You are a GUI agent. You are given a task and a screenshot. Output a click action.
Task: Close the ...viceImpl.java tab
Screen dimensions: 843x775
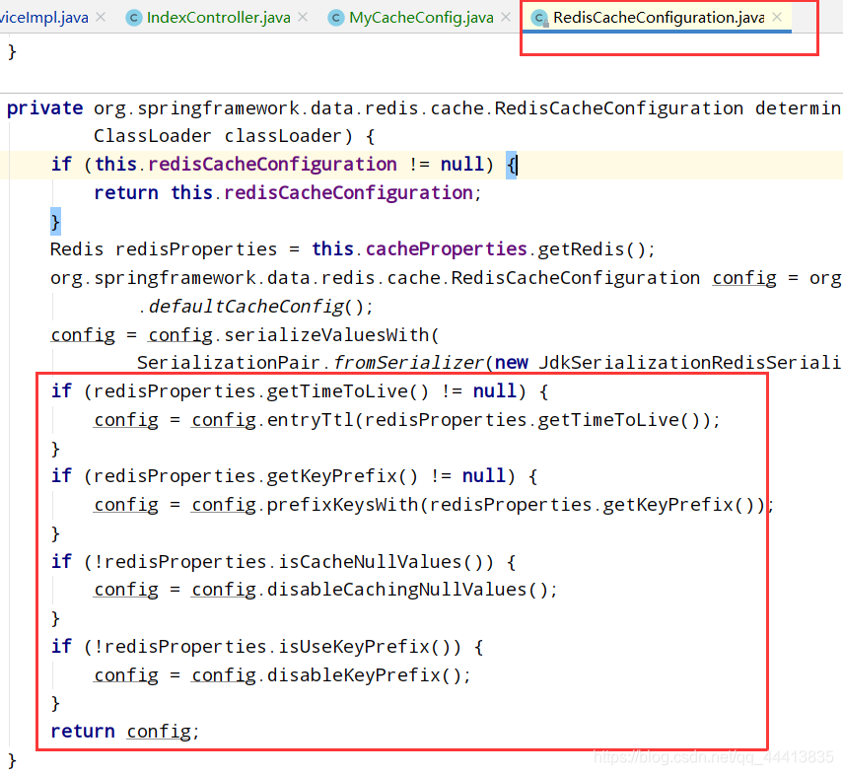101,17
